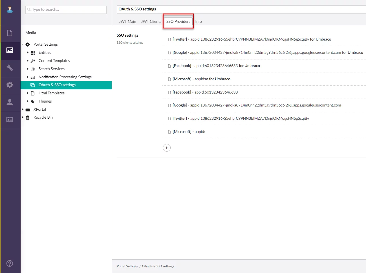The width and height of the screenshot is (366, 273).
Task: Open the Twitter for Umbraco provider entry
Action: click(x=252, y=39)
